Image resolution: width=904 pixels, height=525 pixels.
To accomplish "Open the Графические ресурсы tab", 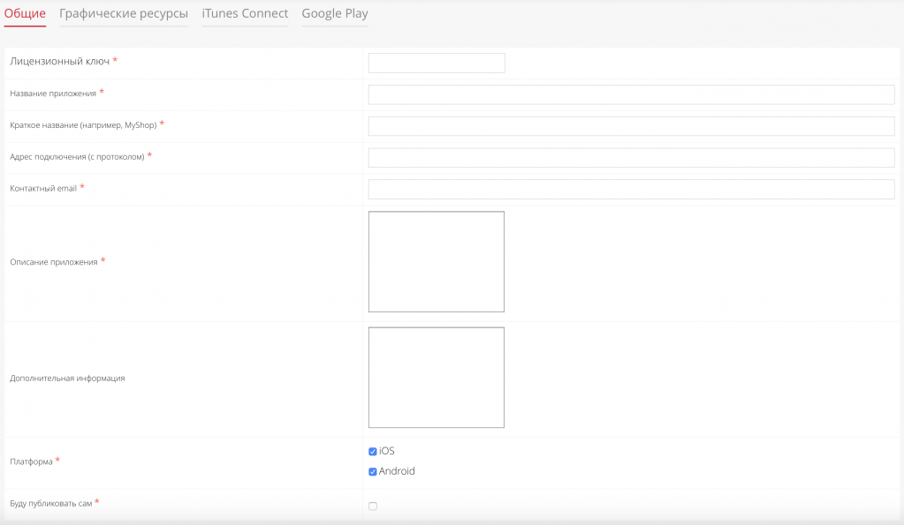I will tap(124, 13).
